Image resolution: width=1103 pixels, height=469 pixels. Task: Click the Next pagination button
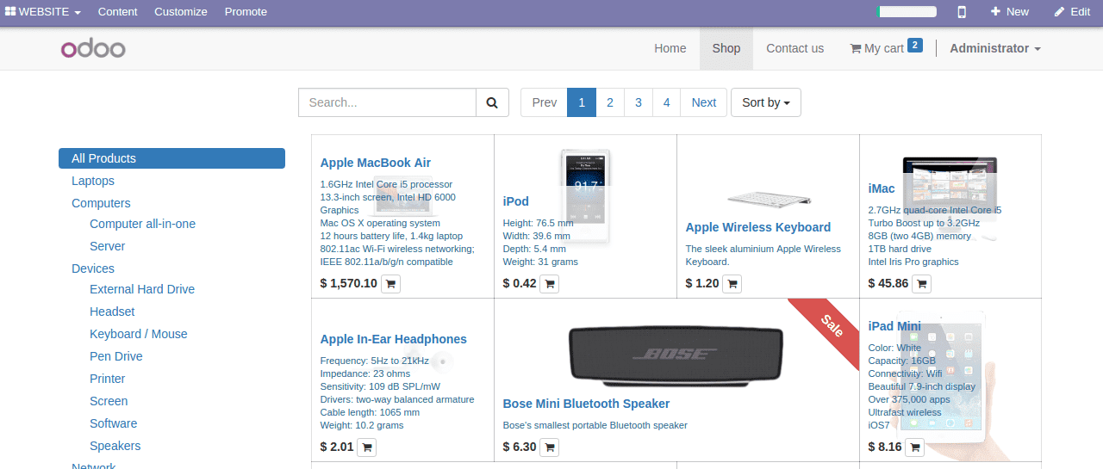point(704,102)
